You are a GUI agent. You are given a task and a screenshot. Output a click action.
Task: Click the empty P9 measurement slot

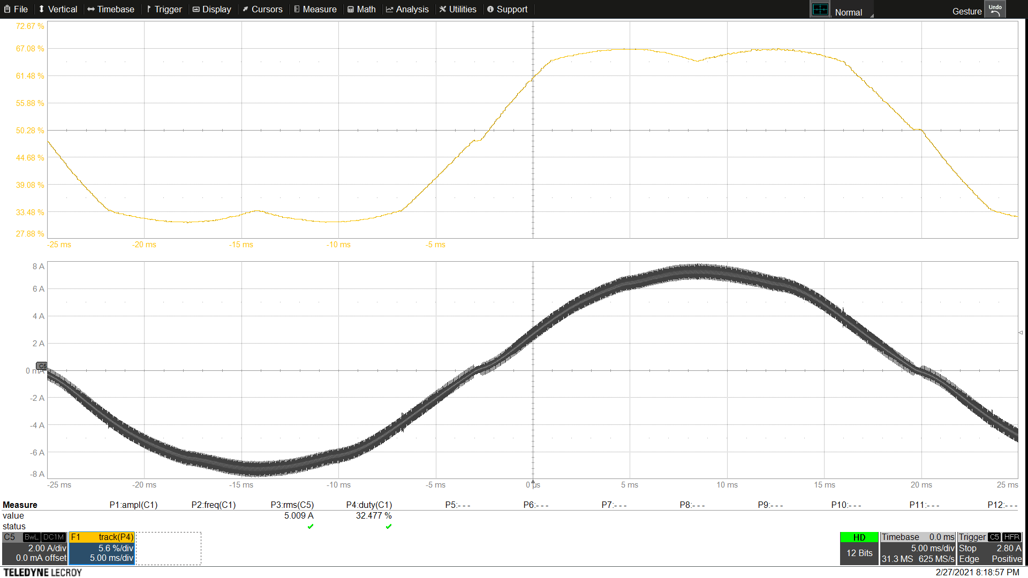770,505
